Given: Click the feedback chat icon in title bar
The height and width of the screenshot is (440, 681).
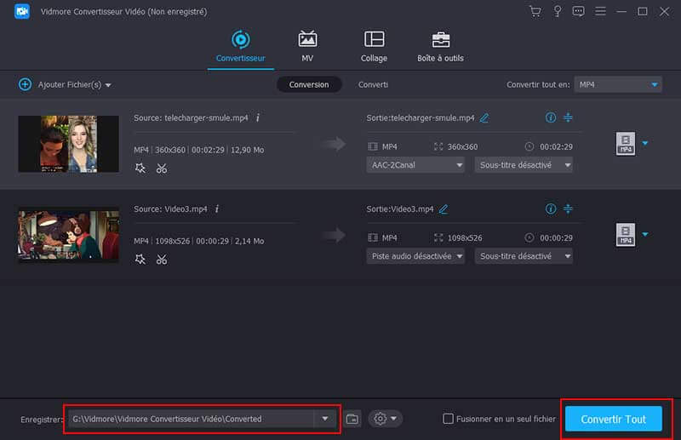Looking at the screenshot, I should pos(579,11).
